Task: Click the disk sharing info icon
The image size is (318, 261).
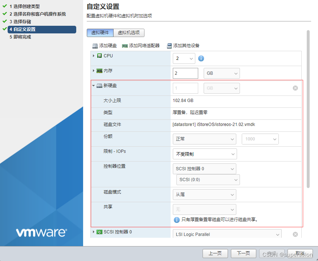Action: pyautogui.click(x=177, y=220)
